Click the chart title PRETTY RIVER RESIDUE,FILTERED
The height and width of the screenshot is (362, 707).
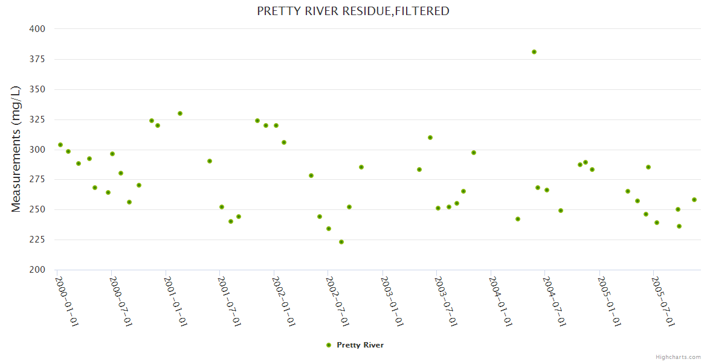[x=353, y=11]
